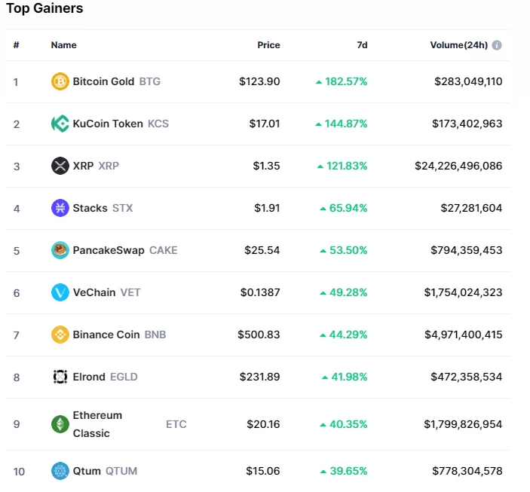
Task: Sort by the Name column header
Action: (x=63, y=45)
